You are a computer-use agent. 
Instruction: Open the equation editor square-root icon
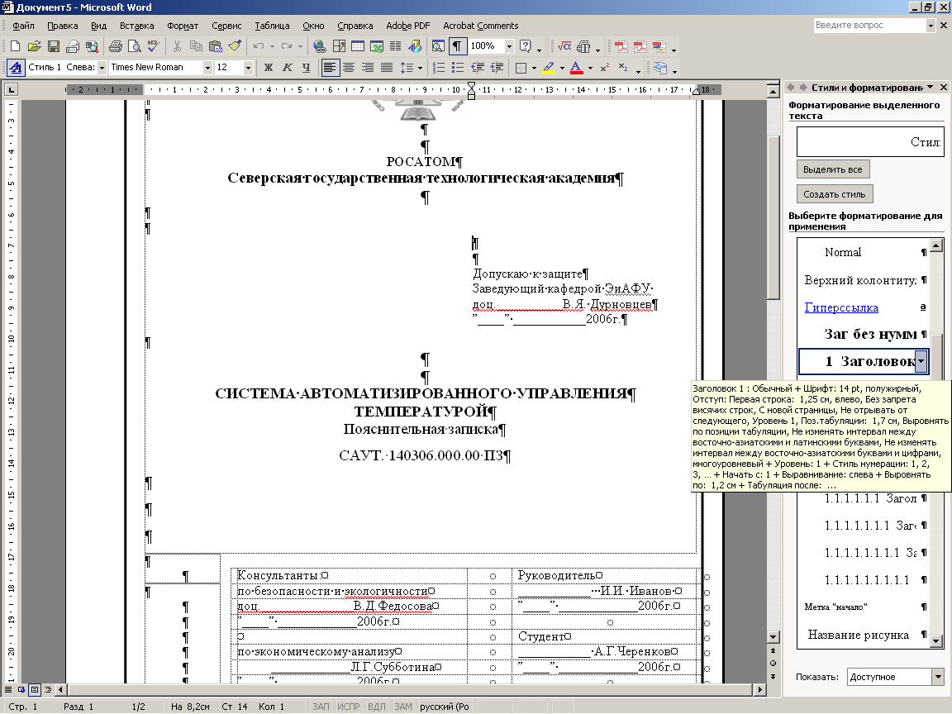[x=564, y=46]
